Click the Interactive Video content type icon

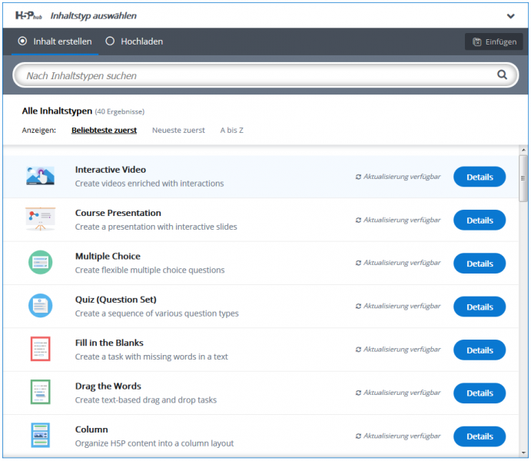point(40,176)
